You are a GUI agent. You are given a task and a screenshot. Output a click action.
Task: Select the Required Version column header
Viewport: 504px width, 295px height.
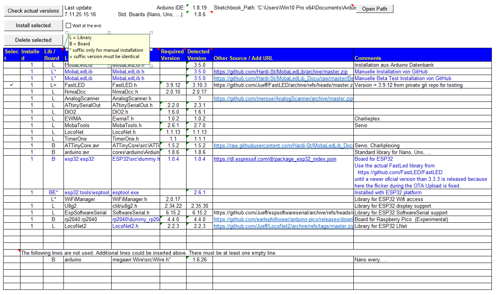tap(173, 55)
